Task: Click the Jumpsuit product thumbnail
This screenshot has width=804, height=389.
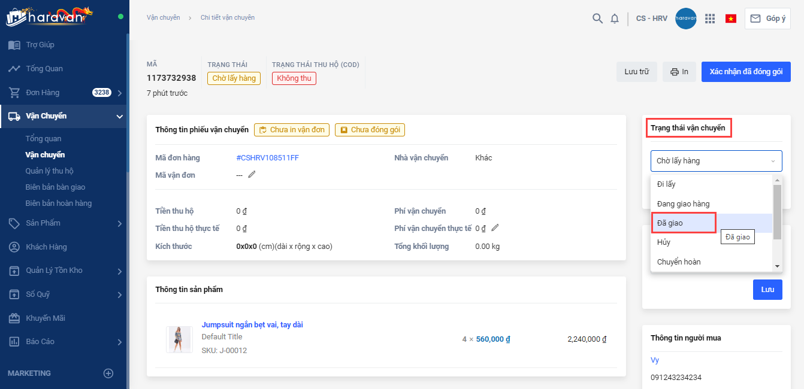Action: tap(179, 339)
